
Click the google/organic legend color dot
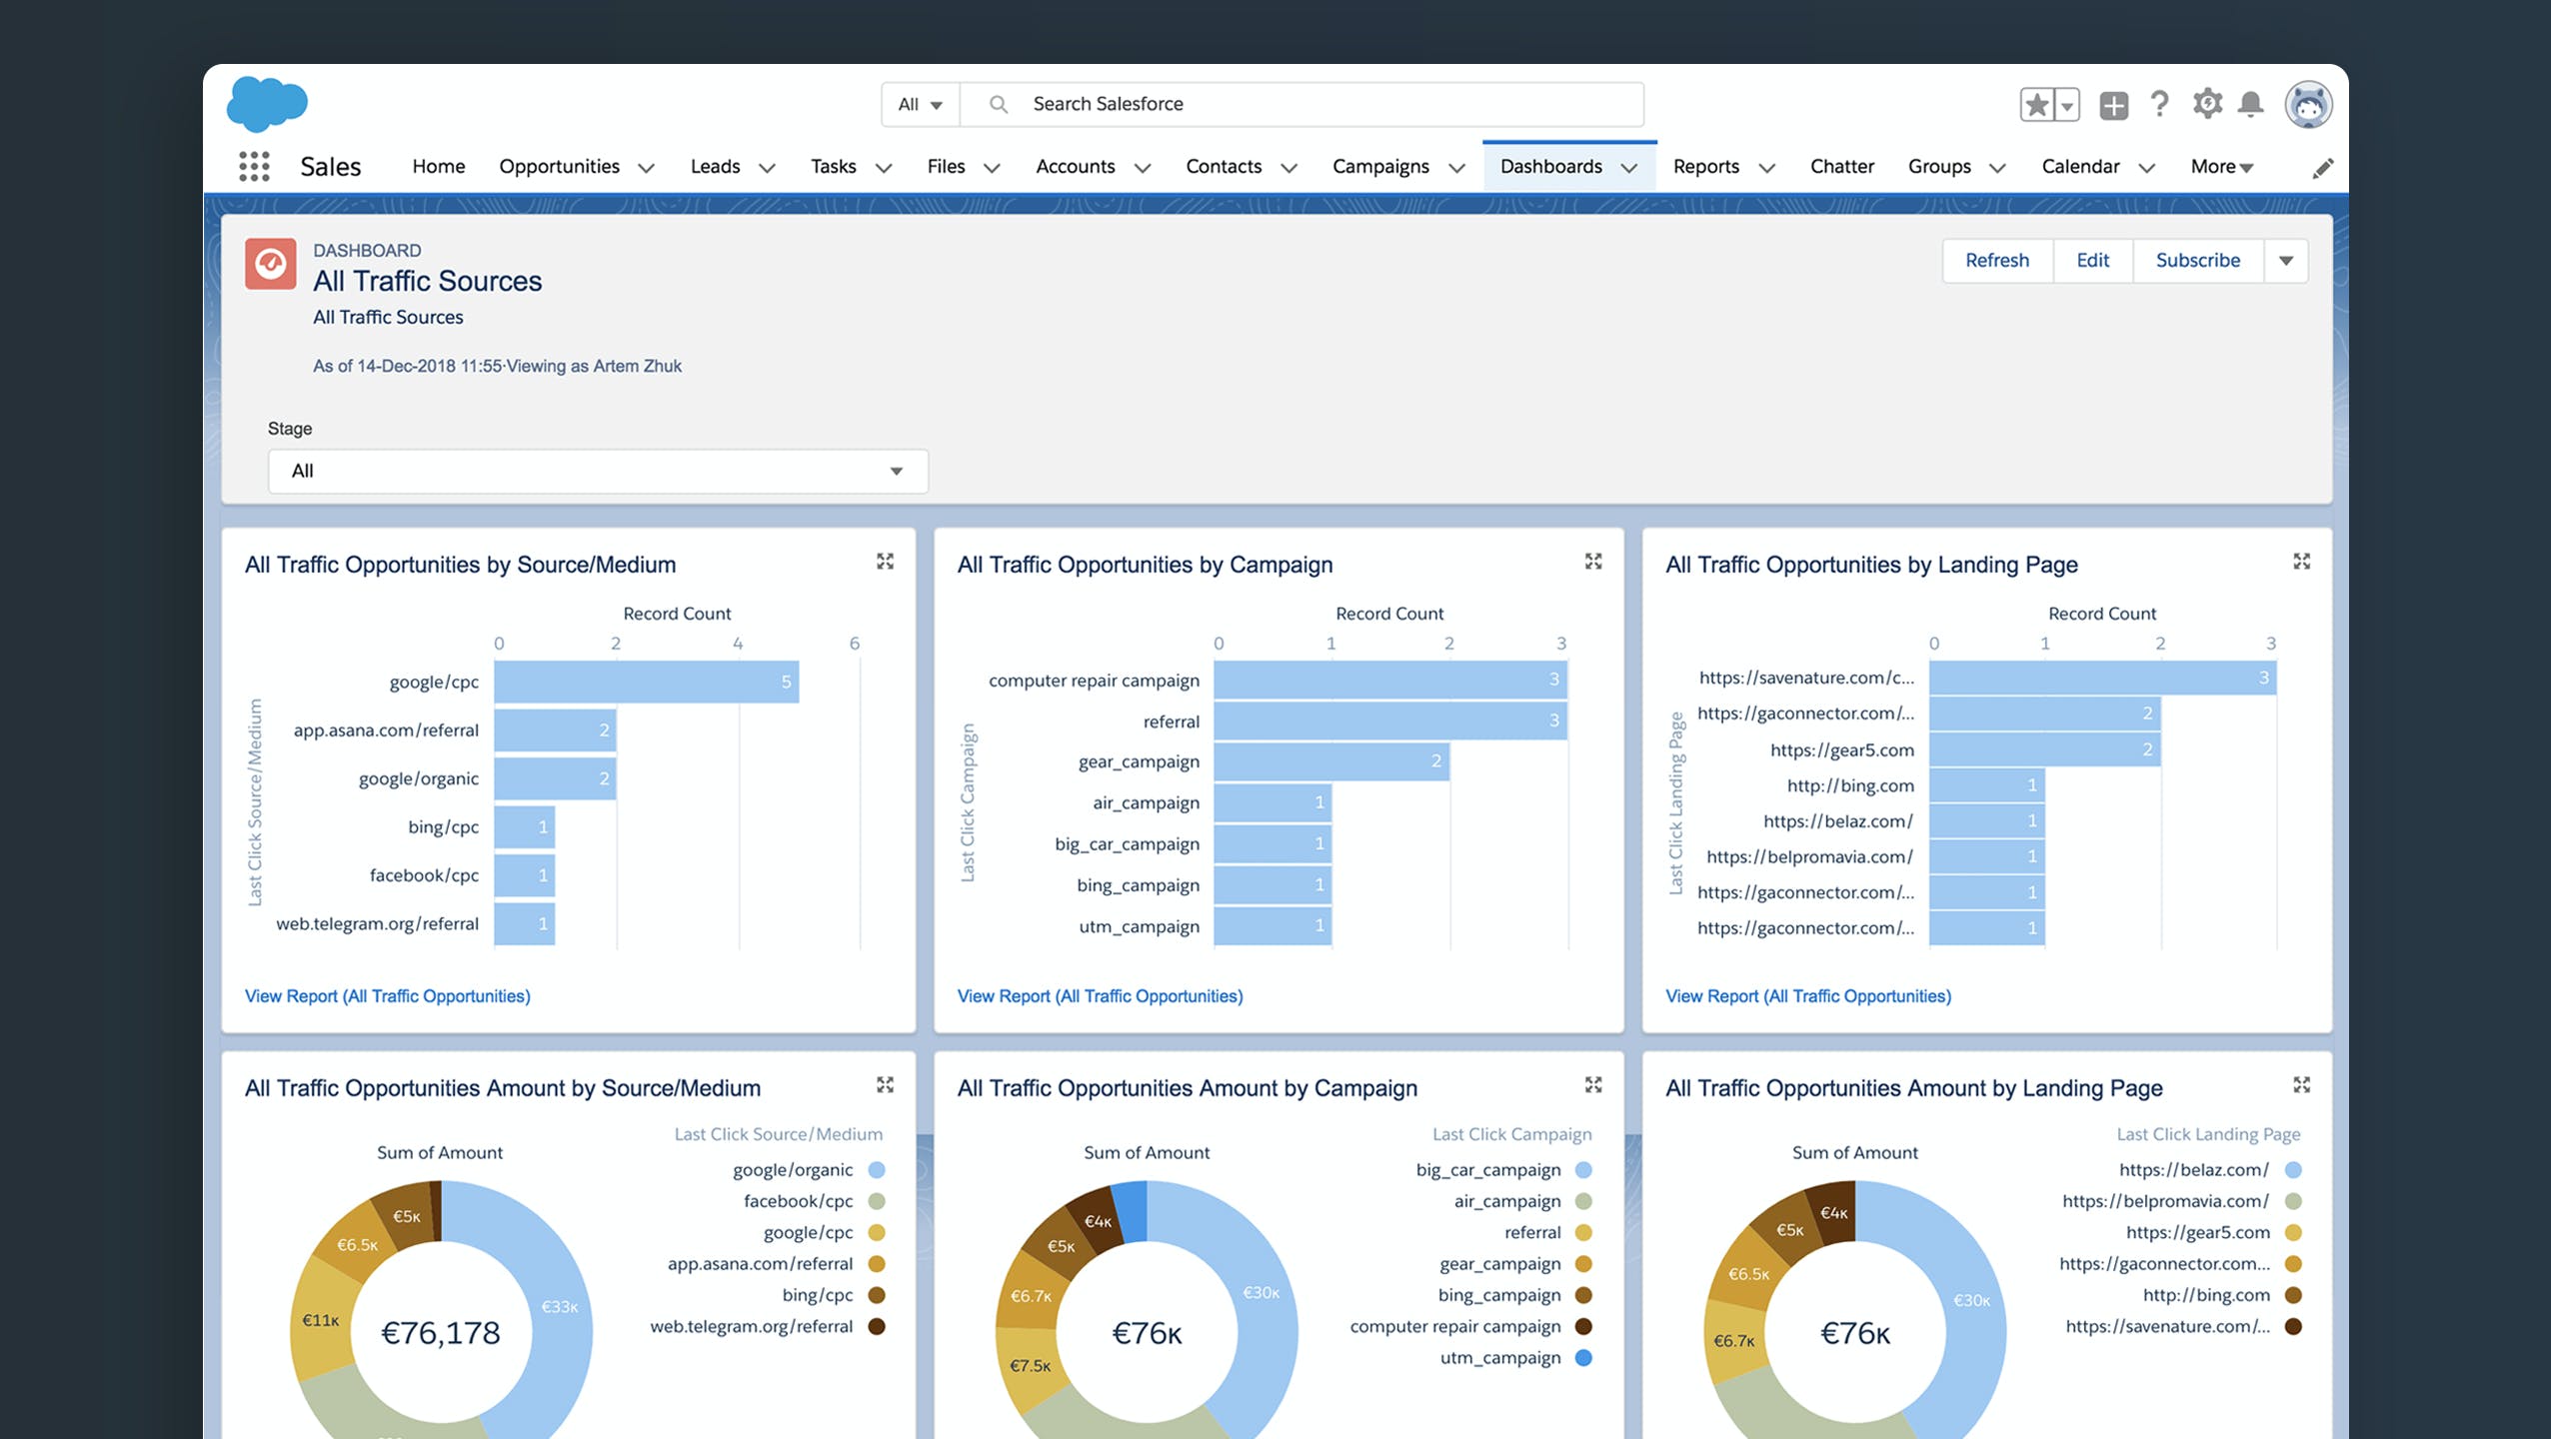tap(877, 1170)
